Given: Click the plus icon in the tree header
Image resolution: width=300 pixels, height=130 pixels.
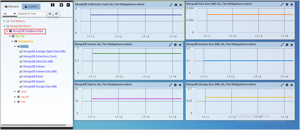Looking at the screenshot, I should point(61,5).
